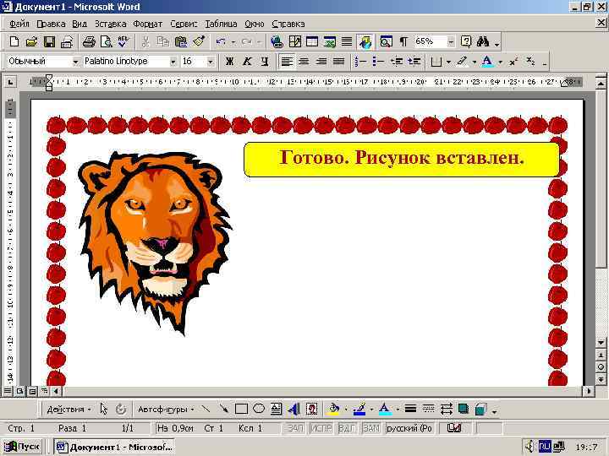The image size is (609, 456).
Task: Insert Excel worksheet icon
Action: coord(329,41)
